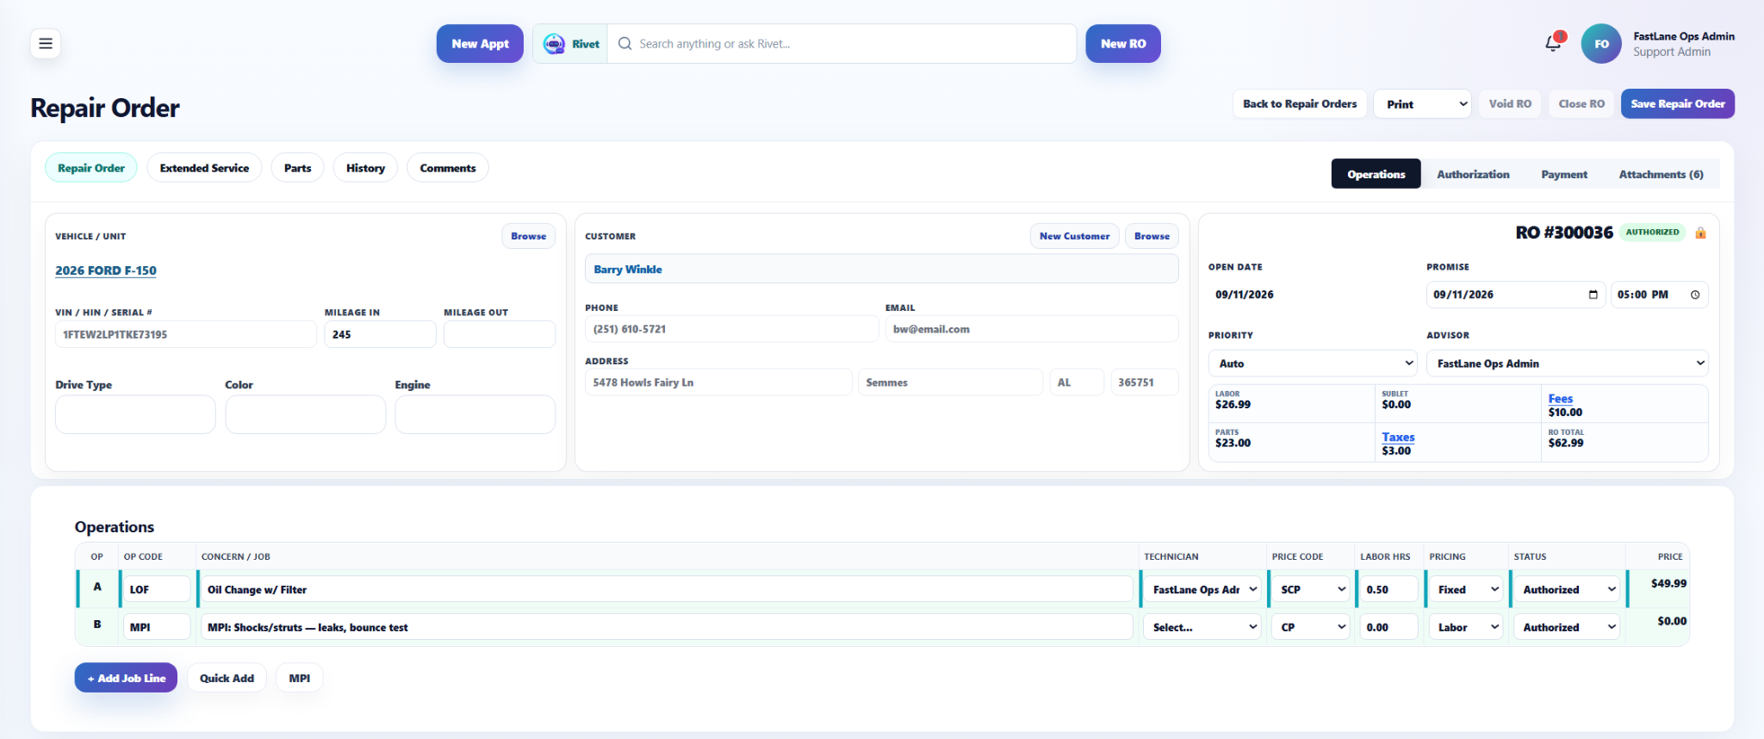Select a technician for the MPI job
The height and width of the screenshot is (739, 1764).
tap(1203, 628)
